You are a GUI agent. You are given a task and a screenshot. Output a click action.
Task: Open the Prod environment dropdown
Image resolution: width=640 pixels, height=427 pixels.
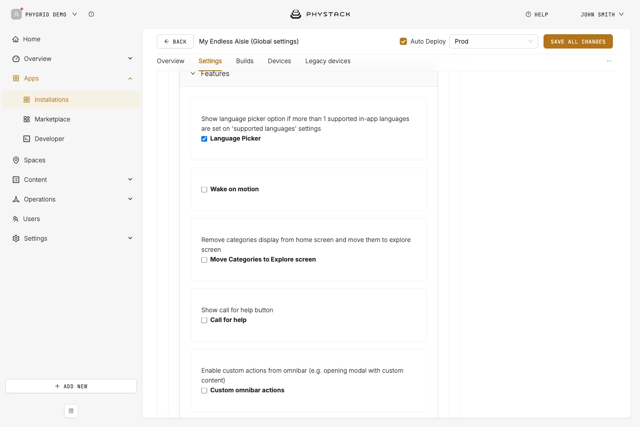[494, 41]
